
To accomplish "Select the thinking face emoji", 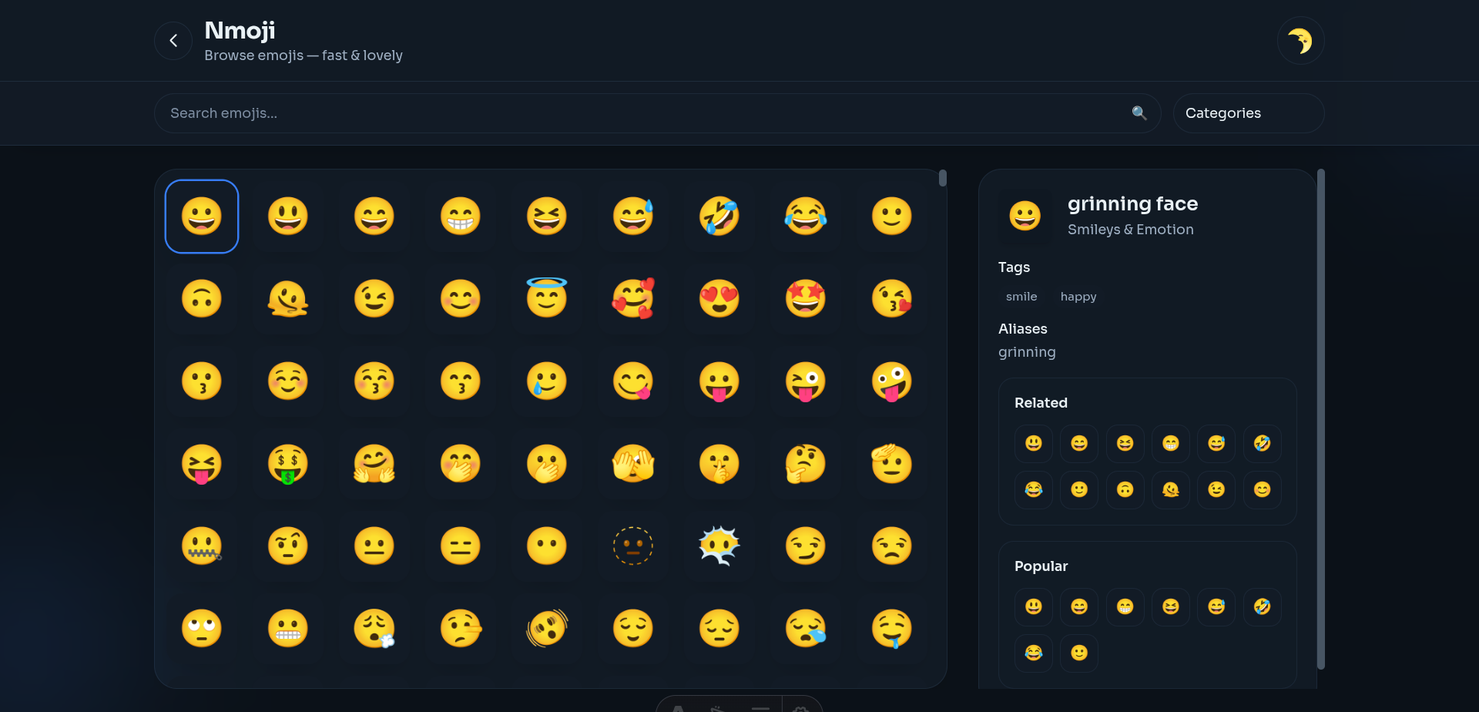I will tap(805, 463).
